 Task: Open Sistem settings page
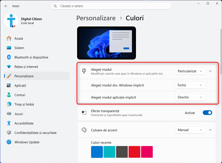tap(37, 48)
